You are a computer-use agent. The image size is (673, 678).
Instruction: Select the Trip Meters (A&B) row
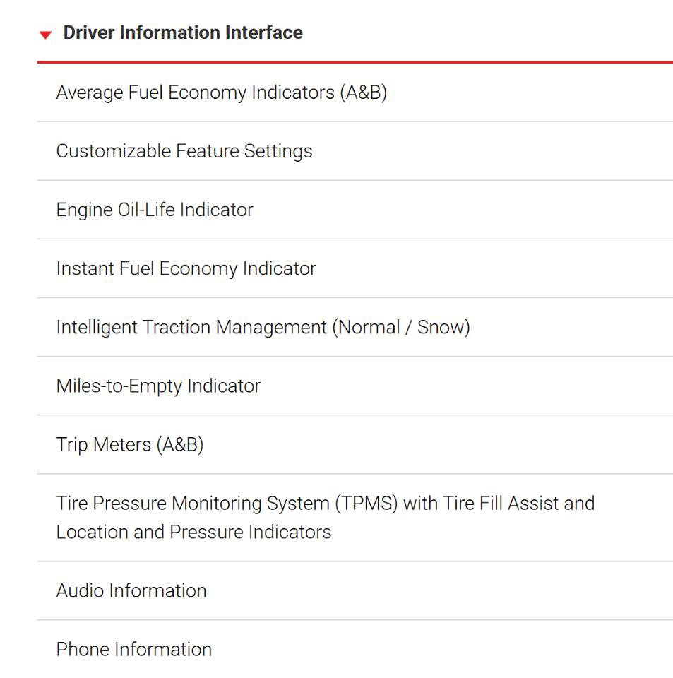click(355, 444)
